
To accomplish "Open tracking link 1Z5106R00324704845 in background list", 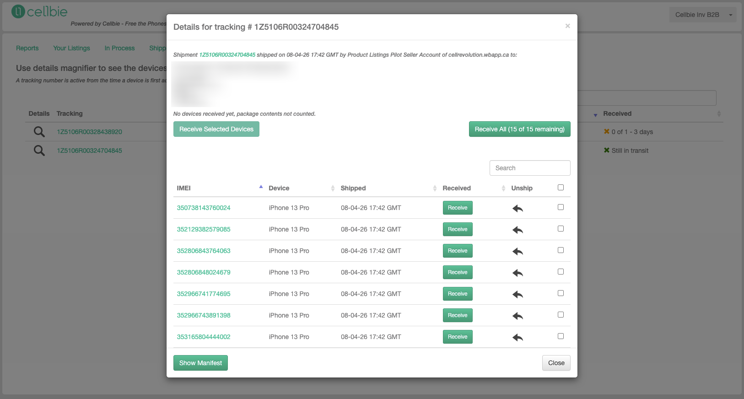I will (x=89, y=151).
